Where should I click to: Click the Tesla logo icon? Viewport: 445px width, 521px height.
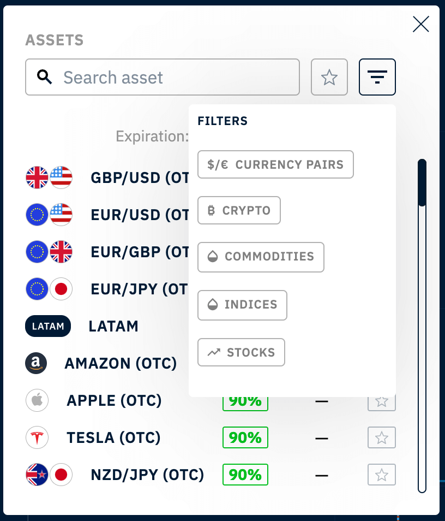click(37, 437)
